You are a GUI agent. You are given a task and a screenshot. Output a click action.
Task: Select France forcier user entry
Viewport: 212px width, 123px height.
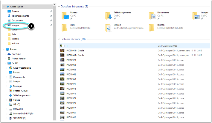tap(18, 59)
